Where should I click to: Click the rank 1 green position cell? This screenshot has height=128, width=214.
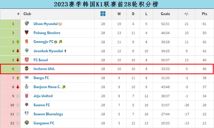point(10,24)
